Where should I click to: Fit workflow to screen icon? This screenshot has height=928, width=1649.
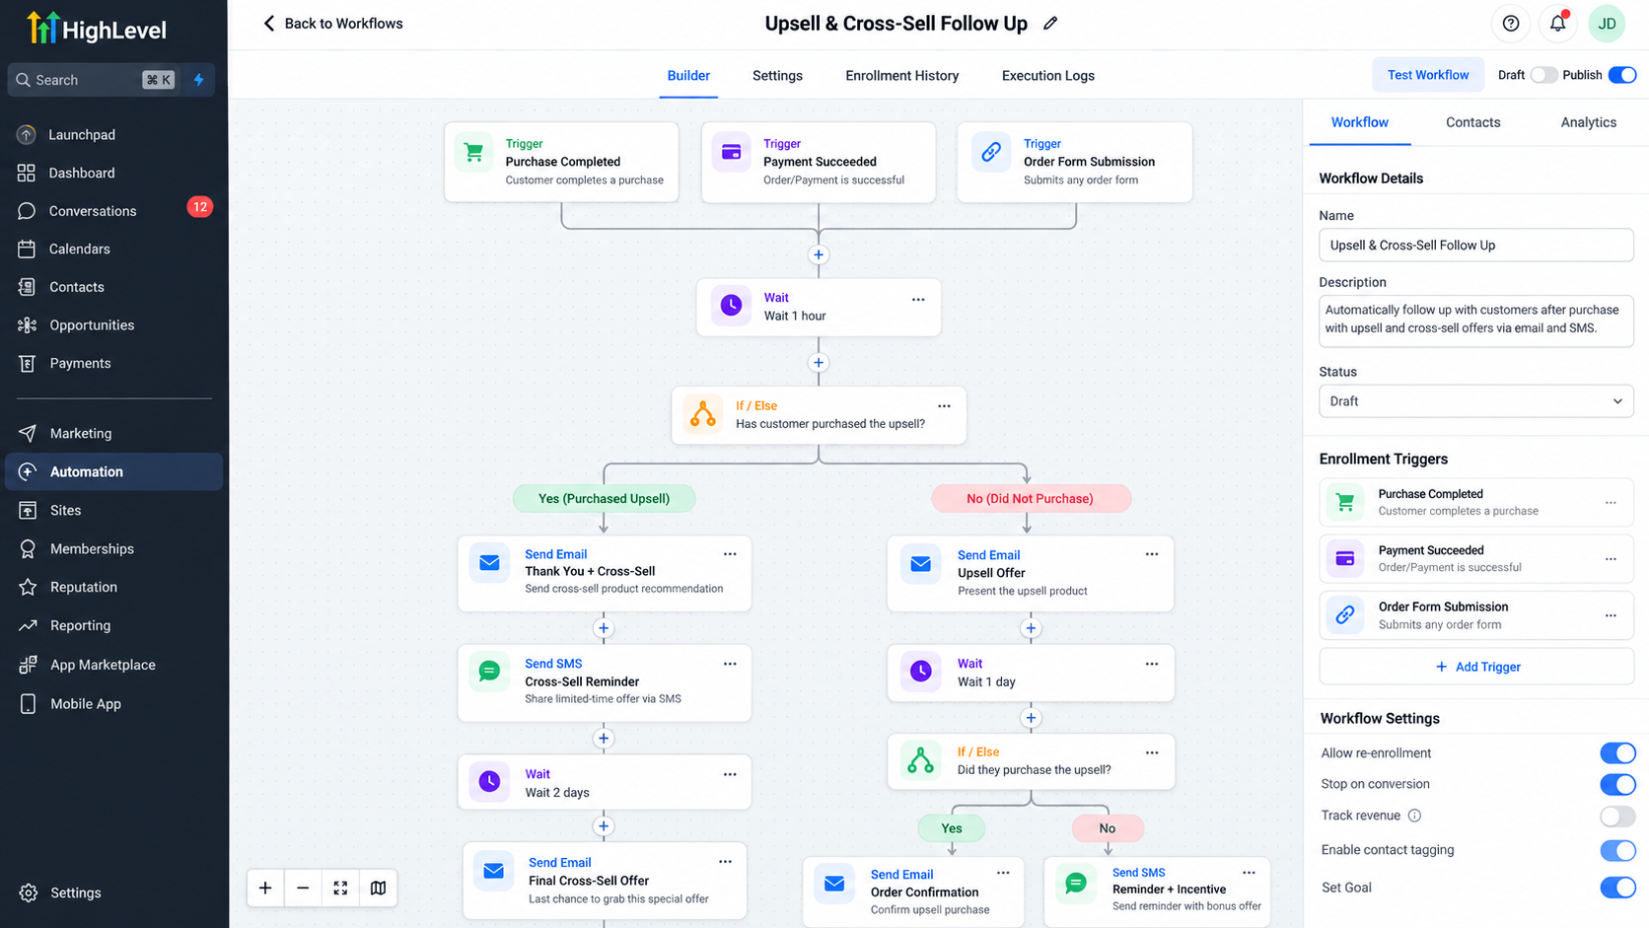[340, 889]
